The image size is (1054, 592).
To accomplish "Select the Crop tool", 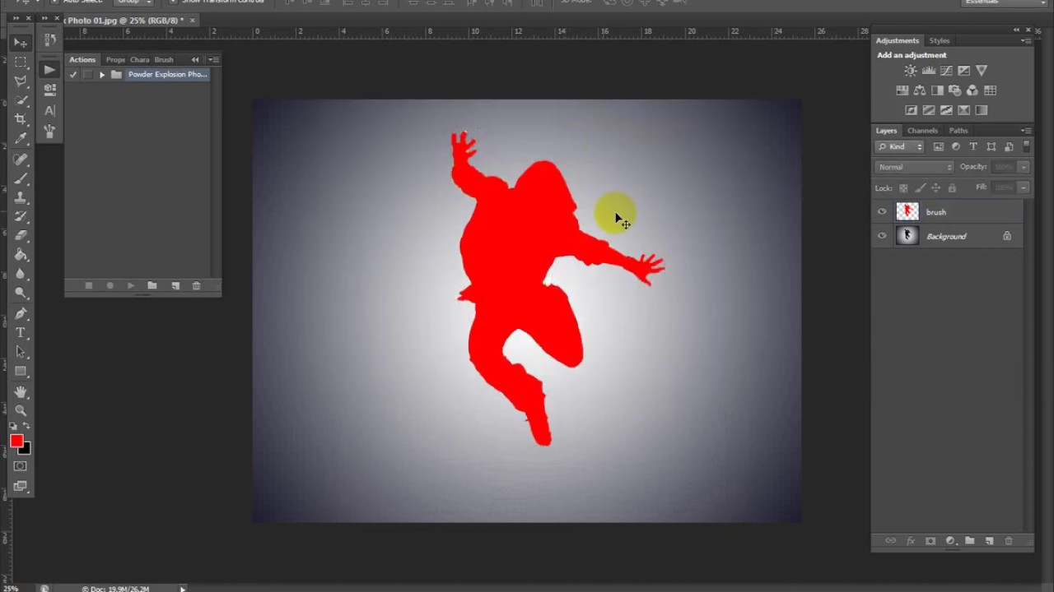I will pyautogui.click(x=21, y=119).
